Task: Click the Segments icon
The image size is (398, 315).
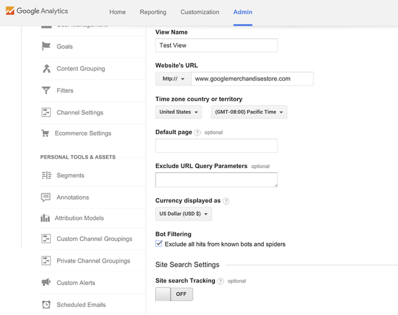Action: click(46, 175)
